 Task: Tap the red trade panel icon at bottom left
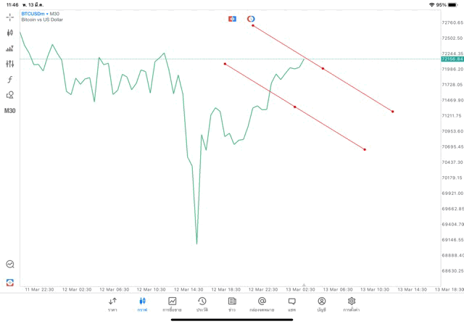pos(9,282)
